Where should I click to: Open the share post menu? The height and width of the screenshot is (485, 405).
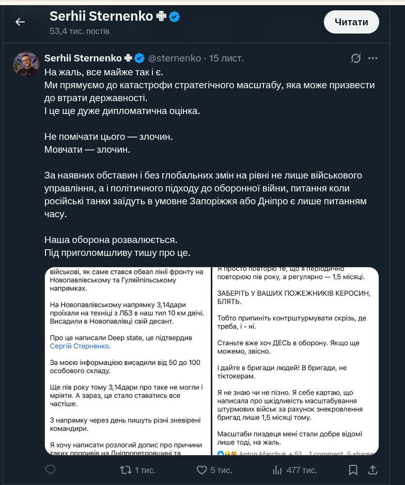(372, 470)
